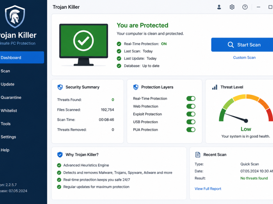Switch off USB Protection
Screen dimensions: 273x204
(x=191, y=122)
